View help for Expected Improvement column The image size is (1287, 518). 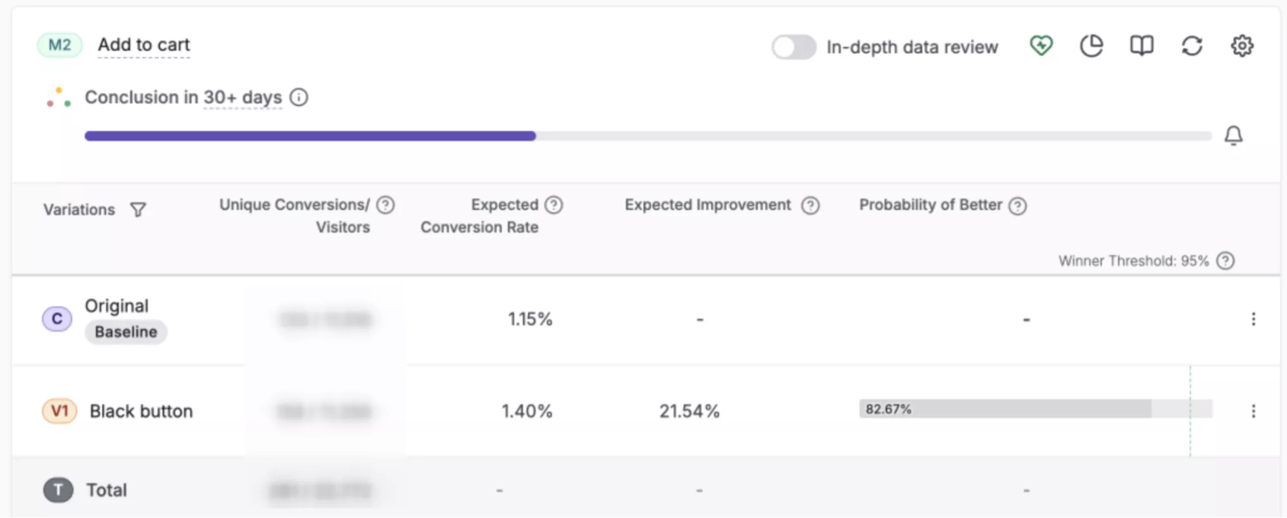810,206
